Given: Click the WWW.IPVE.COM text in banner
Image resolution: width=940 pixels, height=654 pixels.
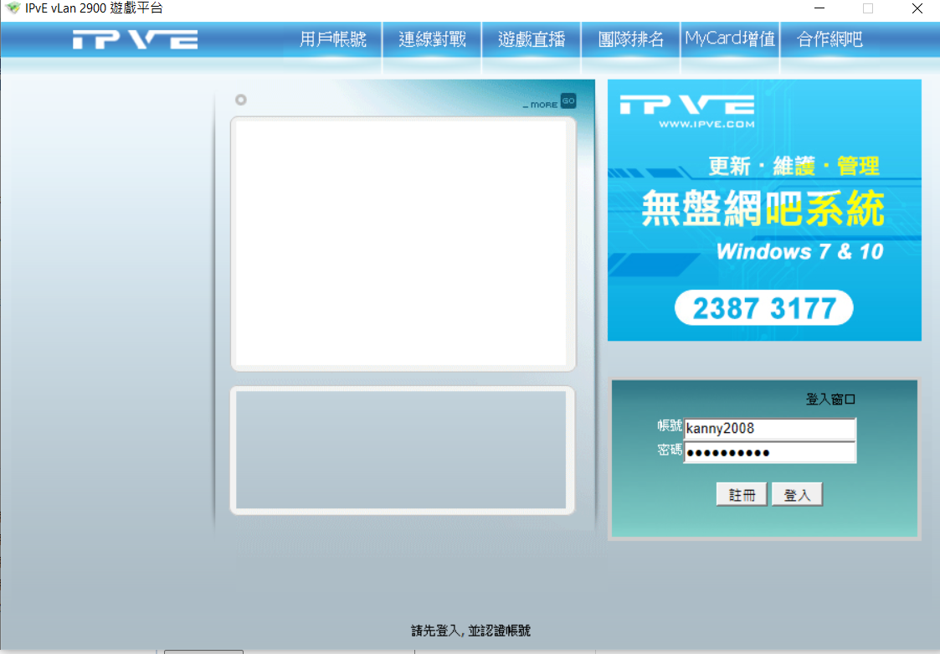Looking at the screenshot, I should pyautogui.click(x=706, y=124).
